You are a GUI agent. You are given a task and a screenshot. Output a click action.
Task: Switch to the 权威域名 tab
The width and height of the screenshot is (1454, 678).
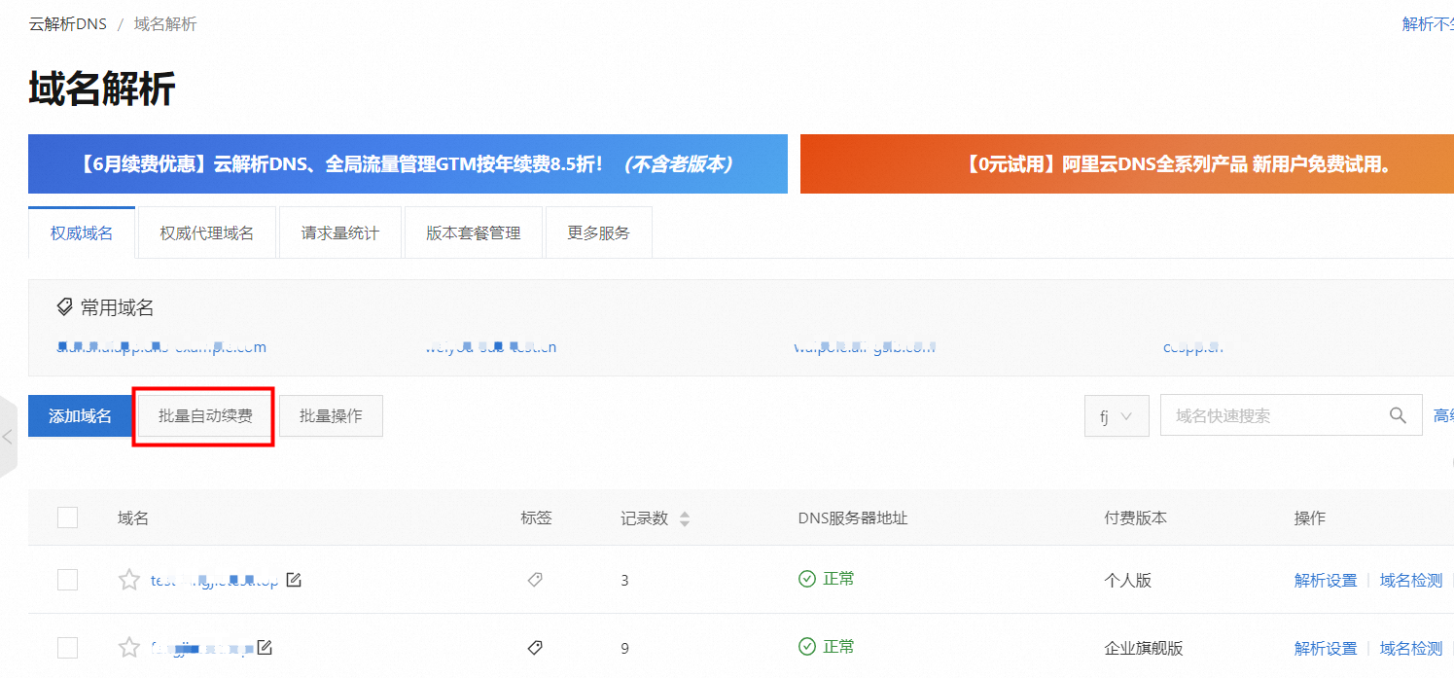pyautogui.click(x=82, y=232)
